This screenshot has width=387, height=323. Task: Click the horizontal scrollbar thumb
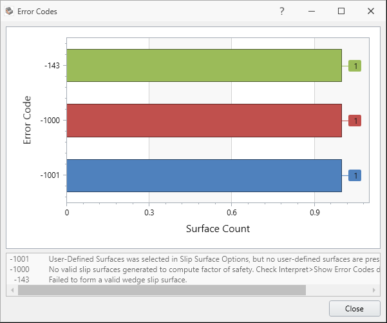click(x=161, y=290)
